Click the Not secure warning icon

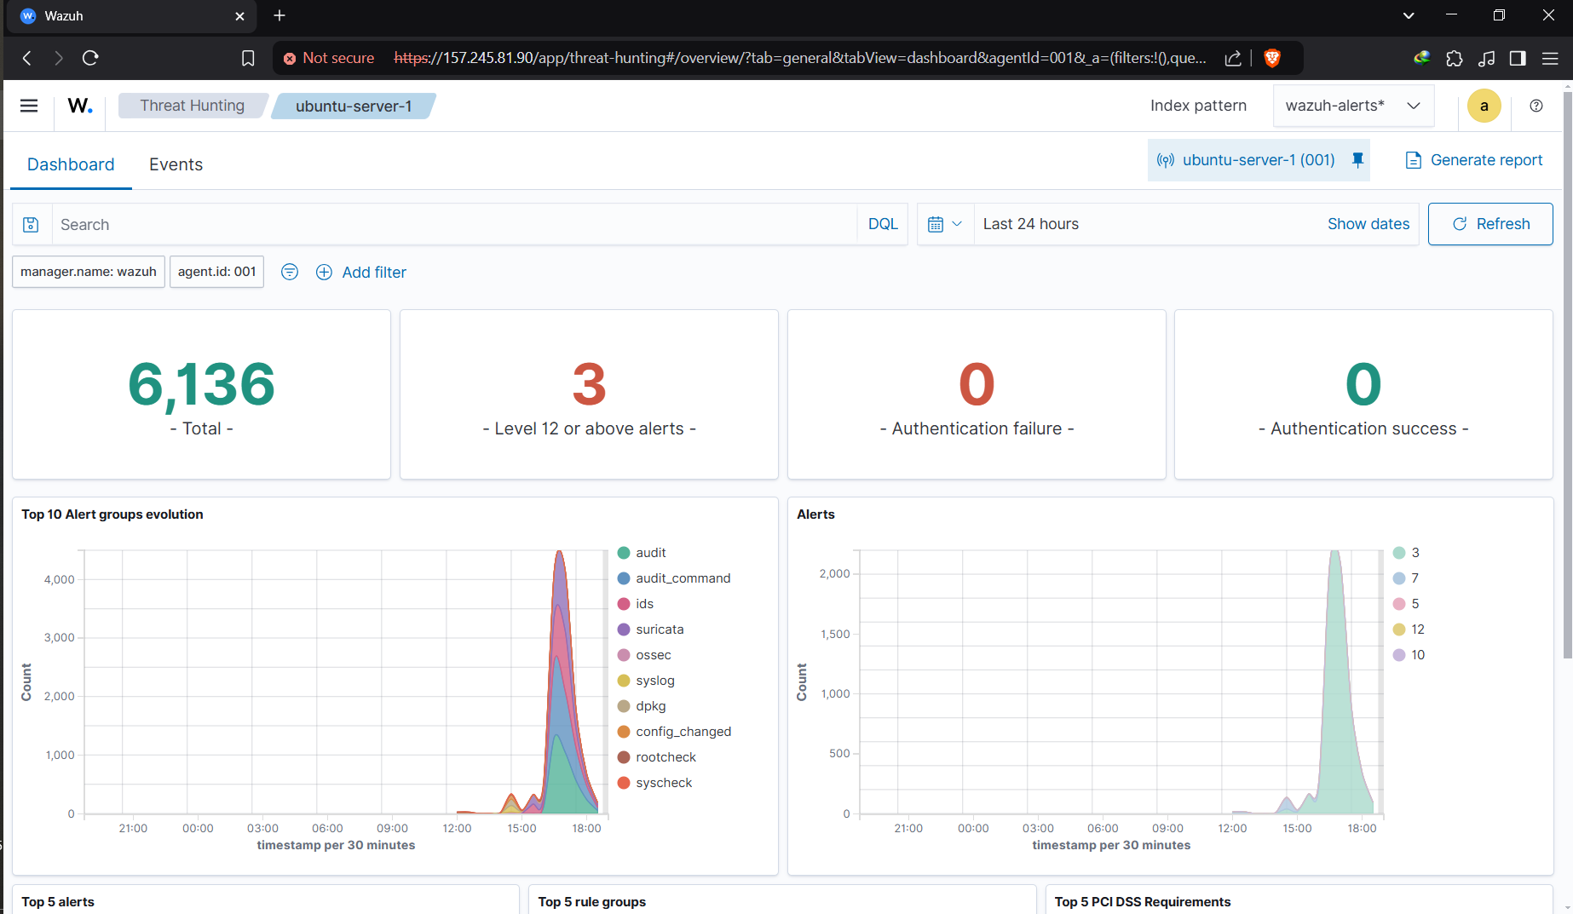(290, 58)
